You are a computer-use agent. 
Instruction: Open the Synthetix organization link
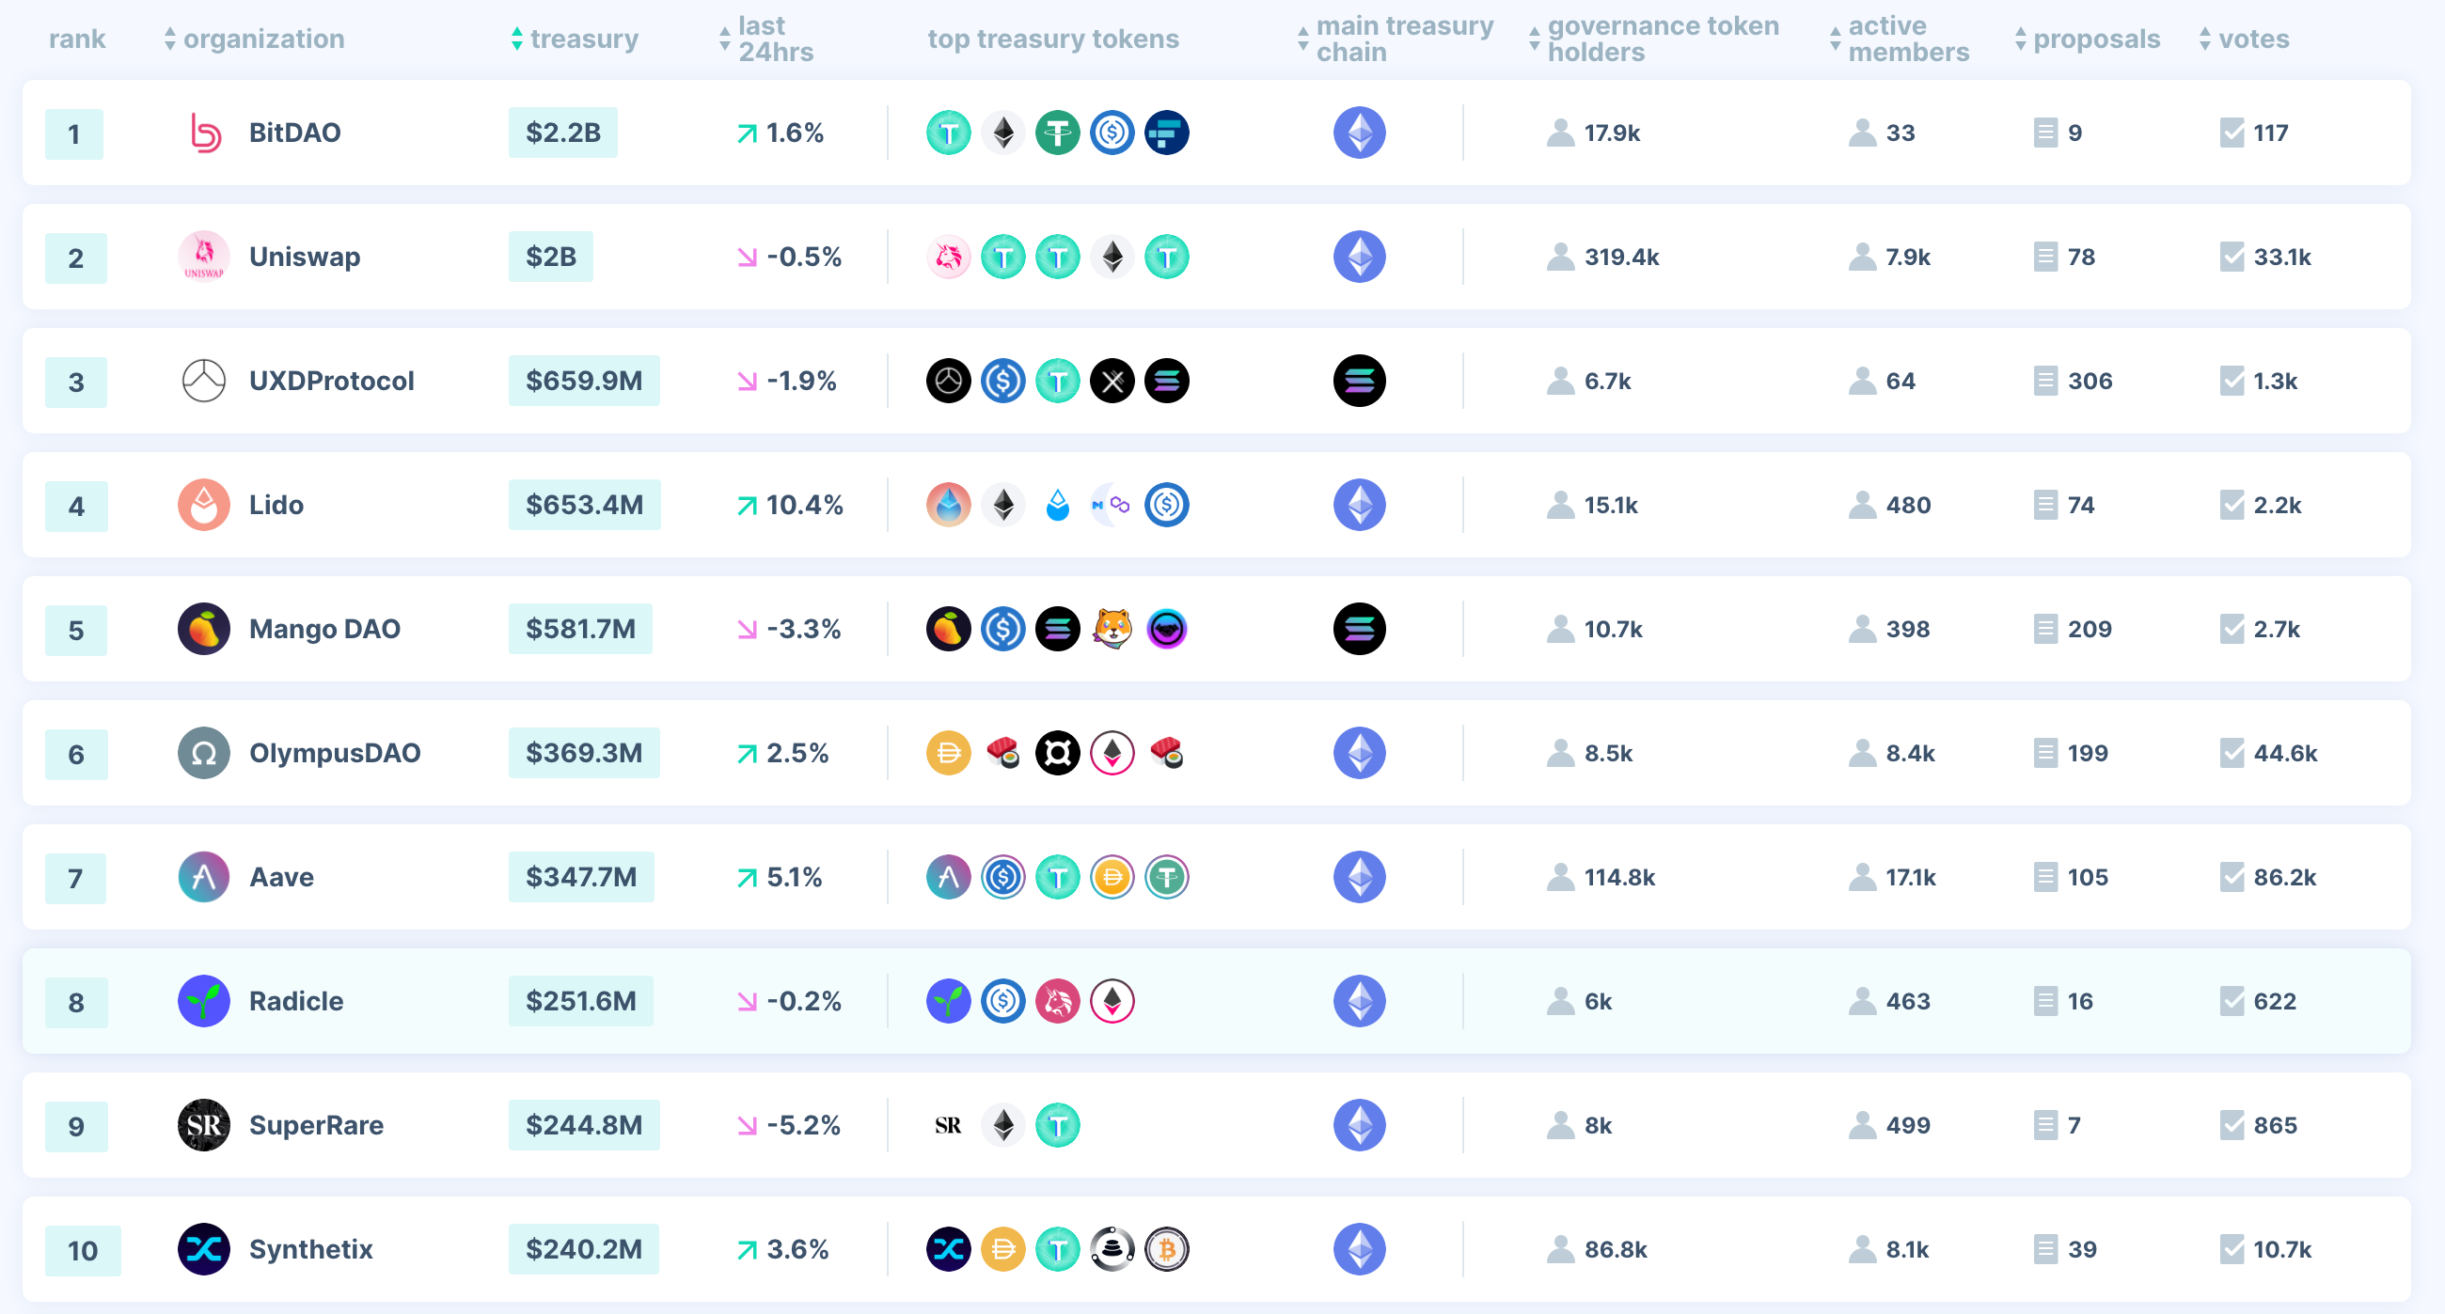click(311, 1249)
